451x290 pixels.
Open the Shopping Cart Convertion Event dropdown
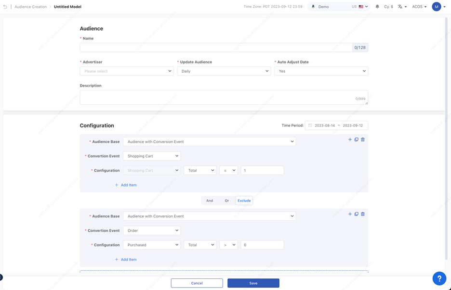pyautogui.click(x=152, y=156)
